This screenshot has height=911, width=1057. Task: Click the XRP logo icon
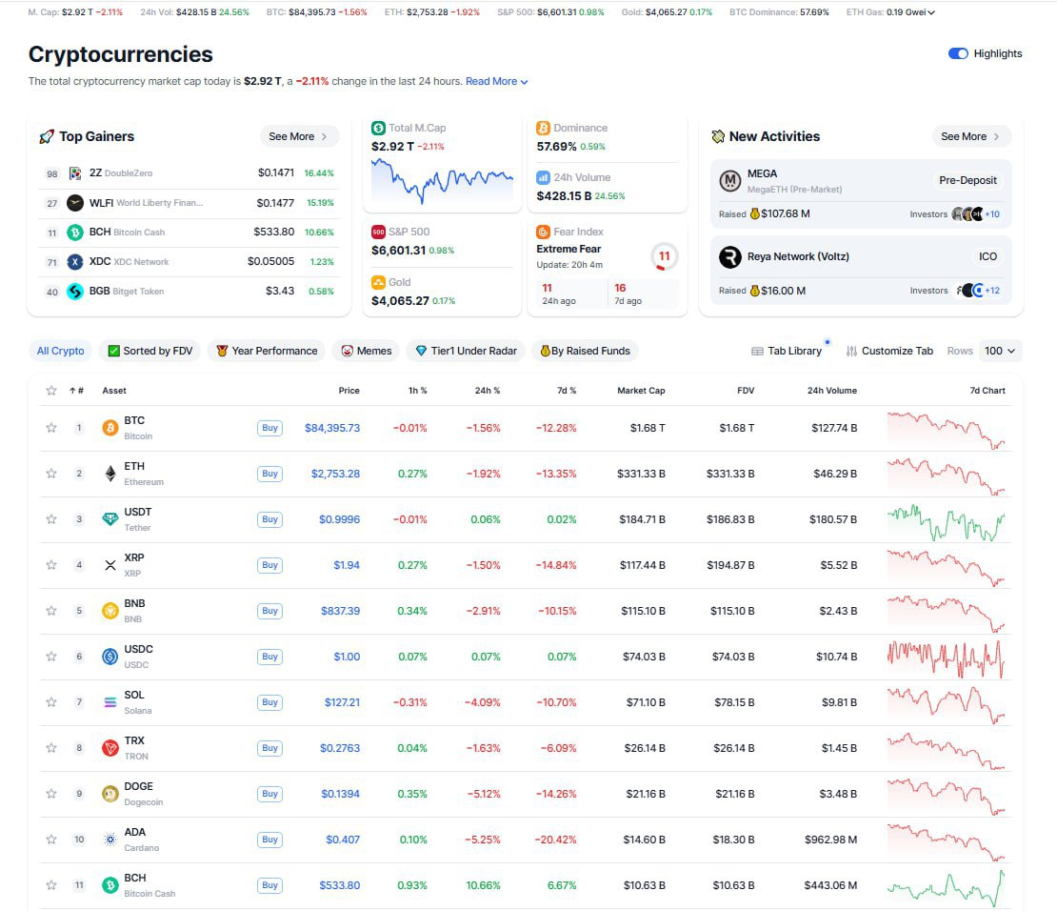110,565
